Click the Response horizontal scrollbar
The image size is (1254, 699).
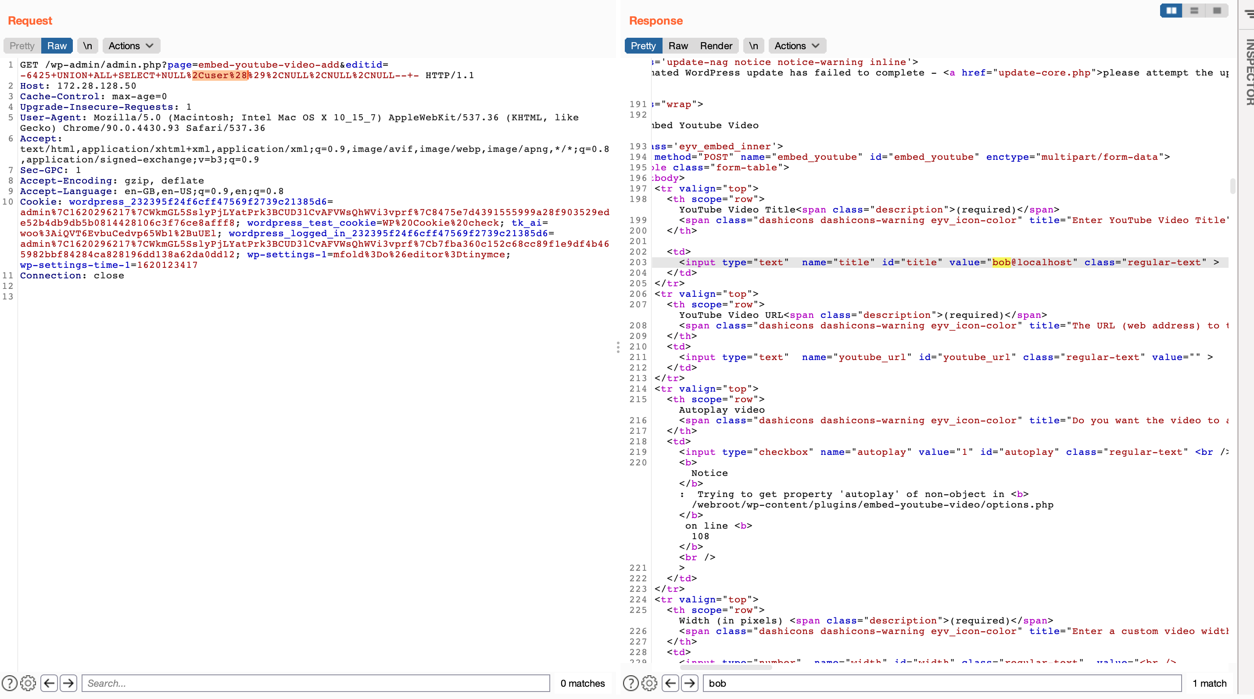[725, 667]
